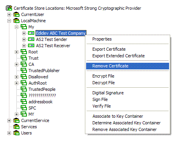187x145 pixels.
Task: Collapse the LocalMachine node
Action: click(x=9, y=21)
